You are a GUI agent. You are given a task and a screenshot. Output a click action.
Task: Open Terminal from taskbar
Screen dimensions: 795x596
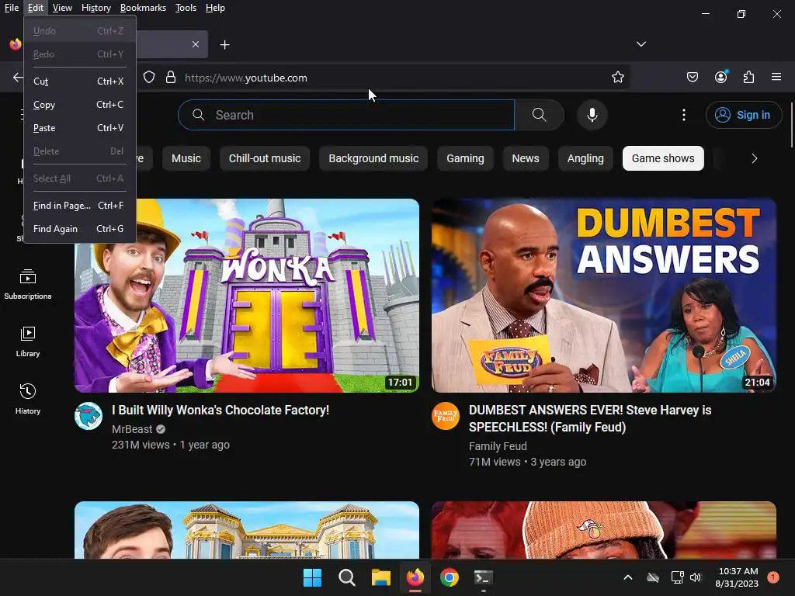point(483,577)
